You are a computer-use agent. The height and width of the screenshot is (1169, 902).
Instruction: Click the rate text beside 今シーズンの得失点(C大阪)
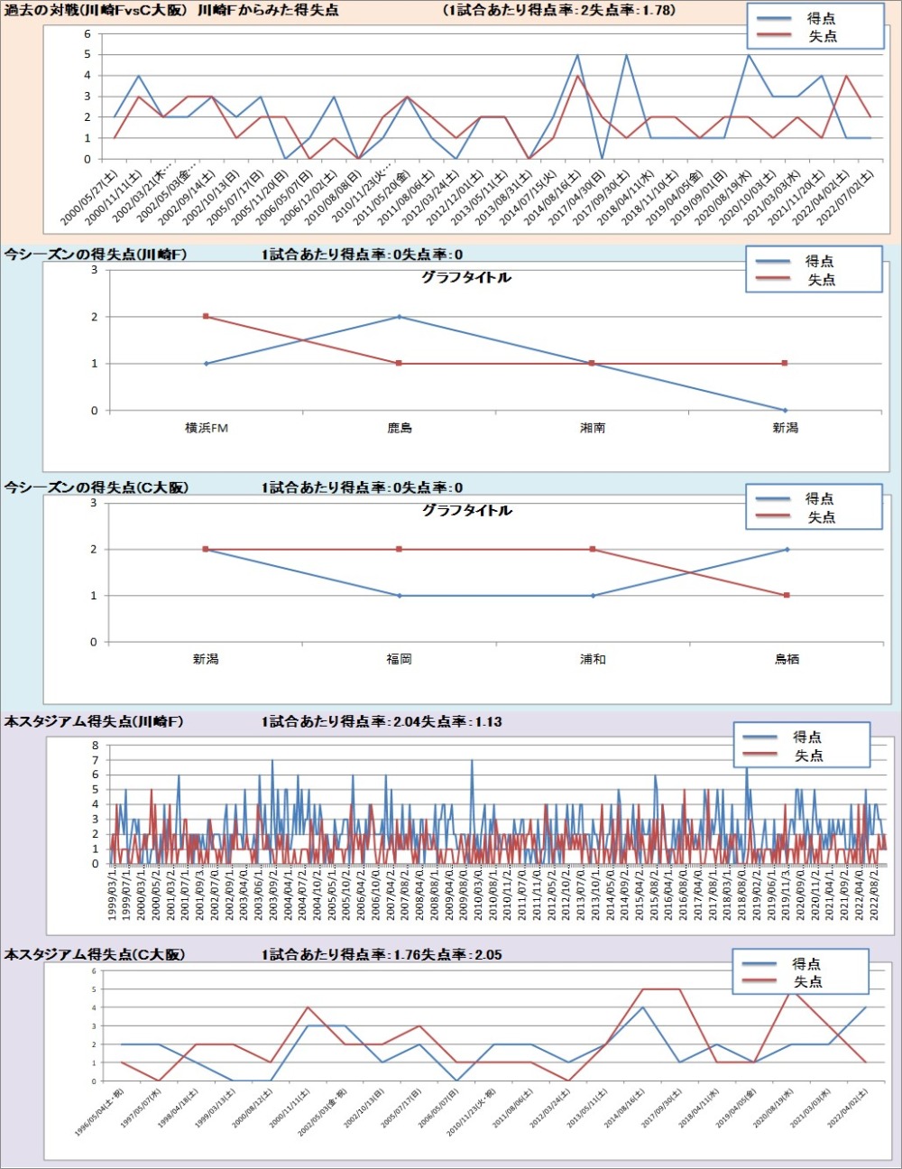[x=362, y=487]
